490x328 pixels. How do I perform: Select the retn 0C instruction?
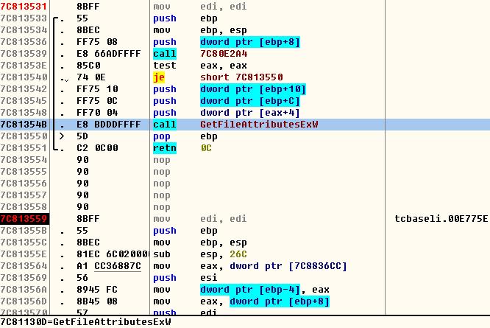click(182, 148)
